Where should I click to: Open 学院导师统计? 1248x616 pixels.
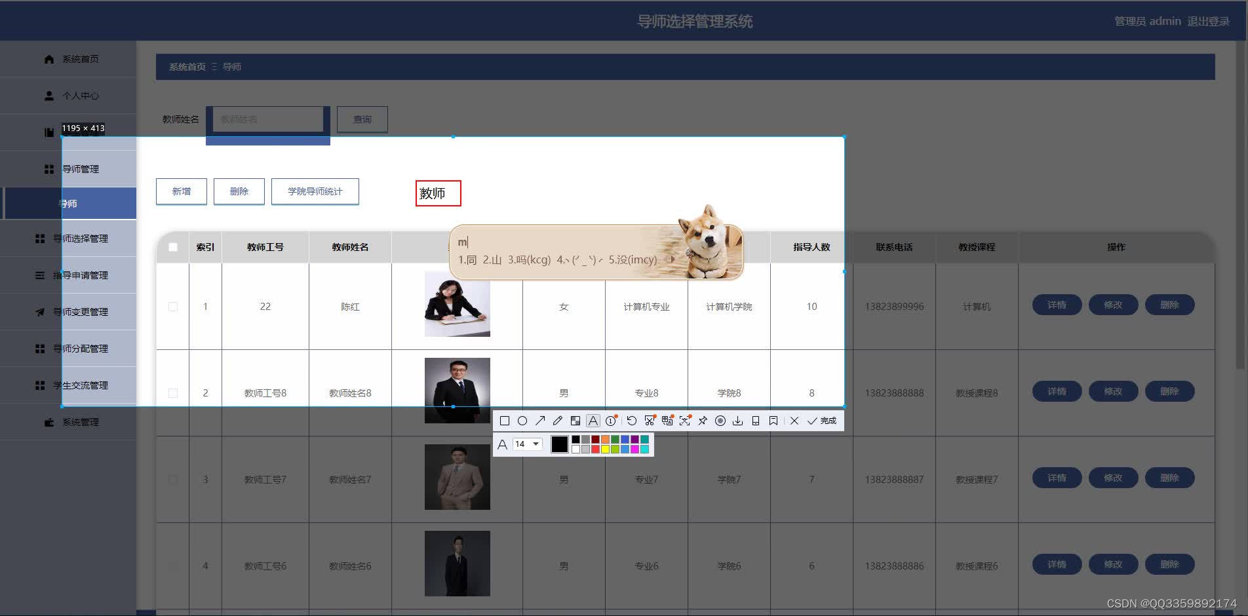315,191
